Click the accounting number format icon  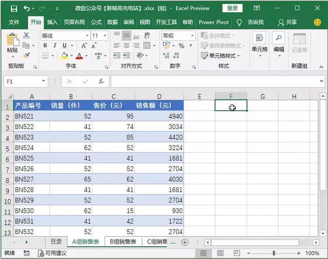(x=167, y=46)
